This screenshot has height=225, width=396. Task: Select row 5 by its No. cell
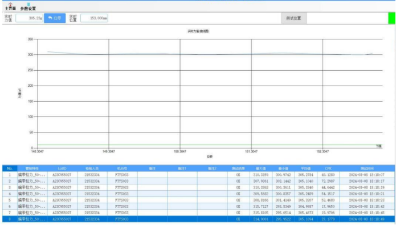(10, 200)
